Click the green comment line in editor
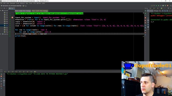This screenshot has width=172, height=96. (49, 13)
